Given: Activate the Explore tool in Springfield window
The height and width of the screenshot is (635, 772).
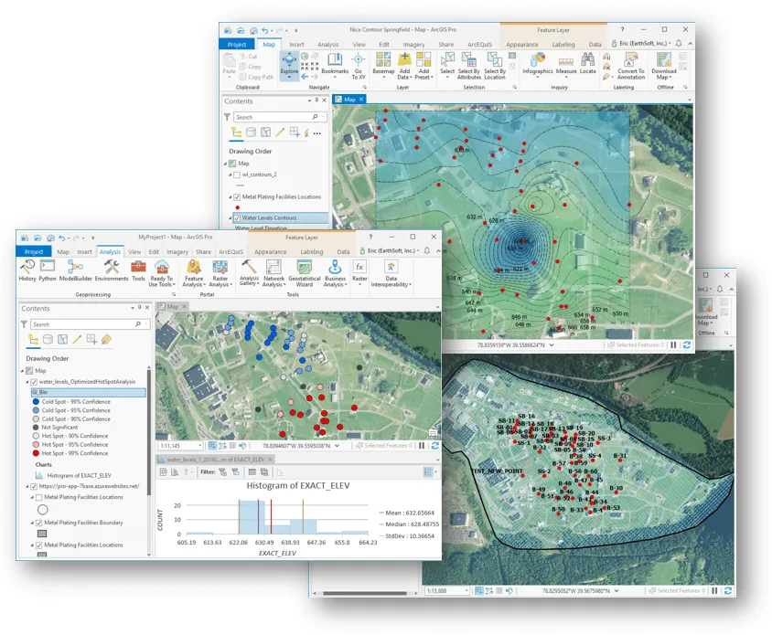Looking at the screenshot, I should pyautogui.click(x=289, y=65).
